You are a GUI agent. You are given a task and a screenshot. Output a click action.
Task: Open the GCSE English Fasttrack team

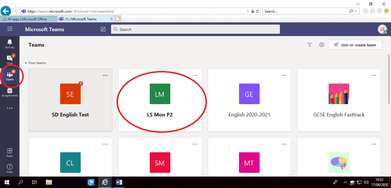pos(339,100)
